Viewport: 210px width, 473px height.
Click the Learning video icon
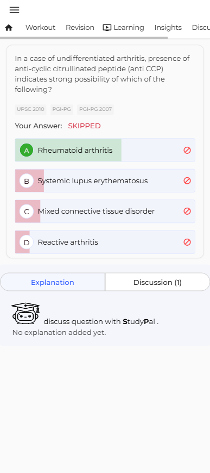click(107, 28)
